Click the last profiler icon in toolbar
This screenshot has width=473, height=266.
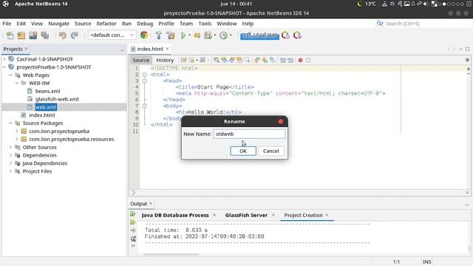click(x=297, y=35)
